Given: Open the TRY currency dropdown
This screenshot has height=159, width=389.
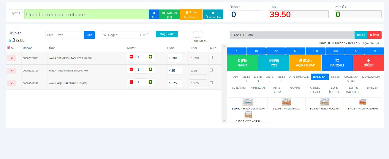Looking at the screenshot, I should [144, 35].
